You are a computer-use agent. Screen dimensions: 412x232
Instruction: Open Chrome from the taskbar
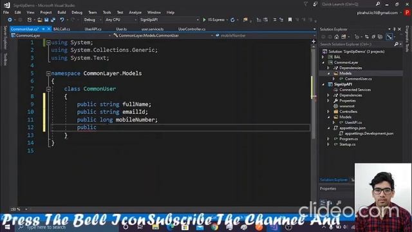coord(214,227)
